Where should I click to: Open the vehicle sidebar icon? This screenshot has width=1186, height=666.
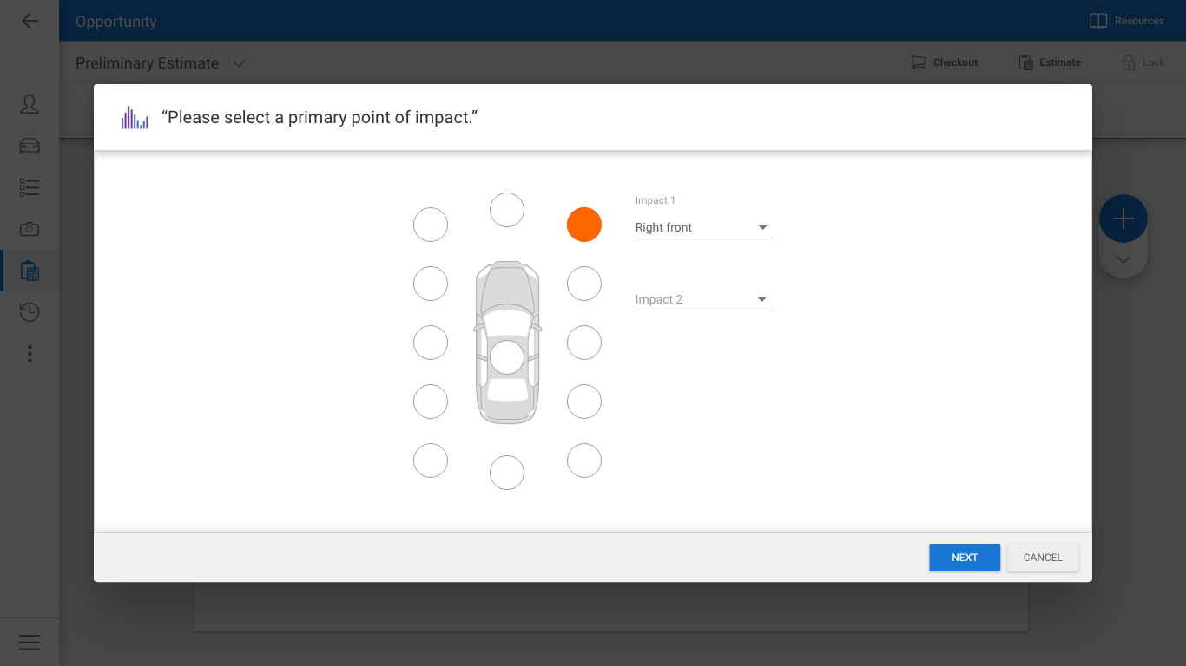coord(30,146)
